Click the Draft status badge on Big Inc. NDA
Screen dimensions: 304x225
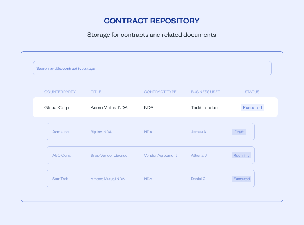tap(239, 132)
